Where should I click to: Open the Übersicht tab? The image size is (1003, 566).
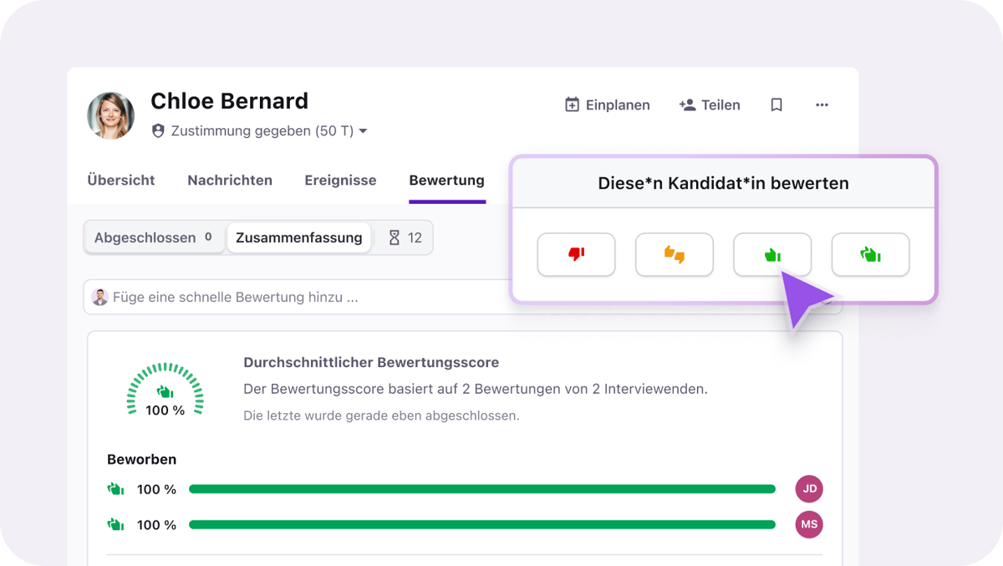(x=121, y=181)
